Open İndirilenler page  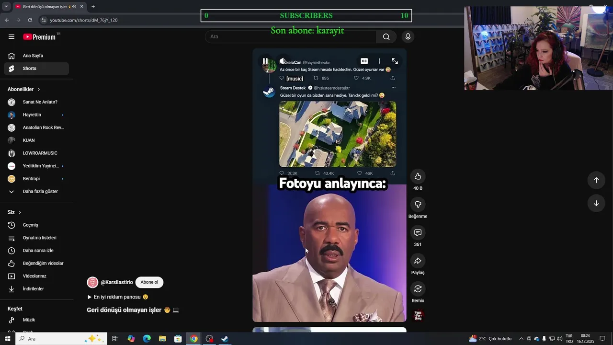(x=36, y=289)
